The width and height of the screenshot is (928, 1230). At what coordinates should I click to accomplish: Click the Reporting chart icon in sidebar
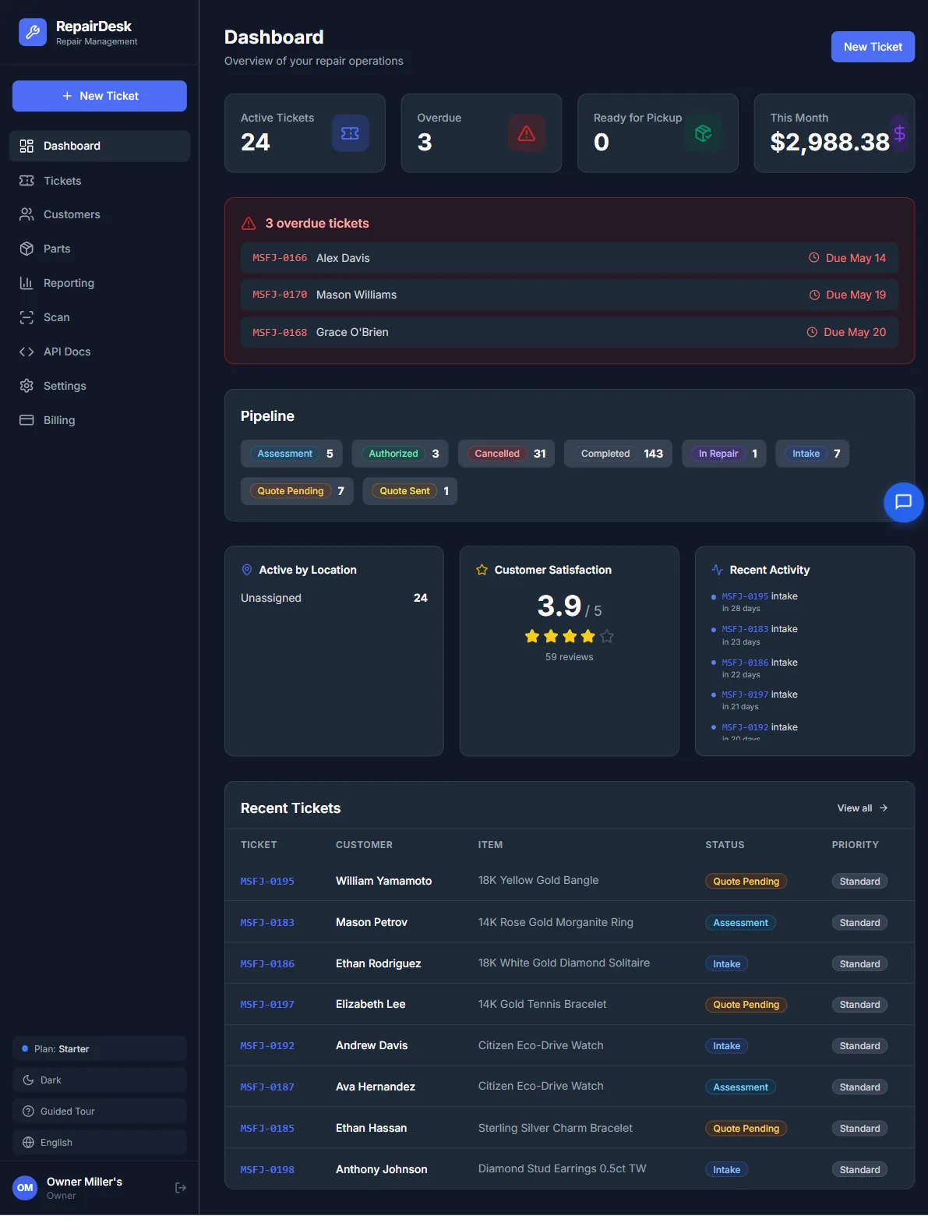point(26,283)
